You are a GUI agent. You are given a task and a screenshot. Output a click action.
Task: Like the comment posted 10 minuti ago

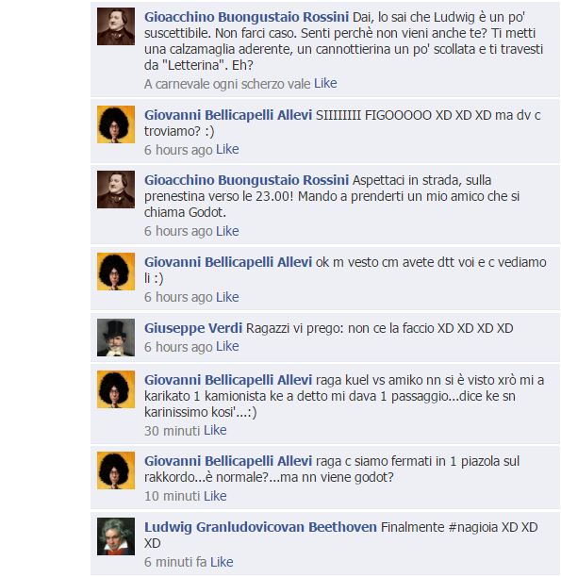pyautogui.click(x=215, y=496)
